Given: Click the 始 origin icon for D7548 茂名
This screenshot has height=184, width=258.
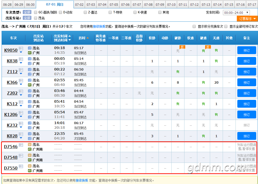Looking at the screenshot, I should coord(30,155).
